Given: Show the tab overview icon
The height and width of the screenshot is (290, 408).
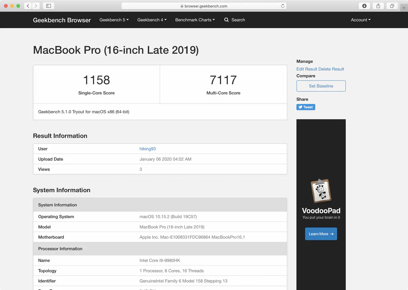Looking at the screenshot, I should click(x=392, y=6).
